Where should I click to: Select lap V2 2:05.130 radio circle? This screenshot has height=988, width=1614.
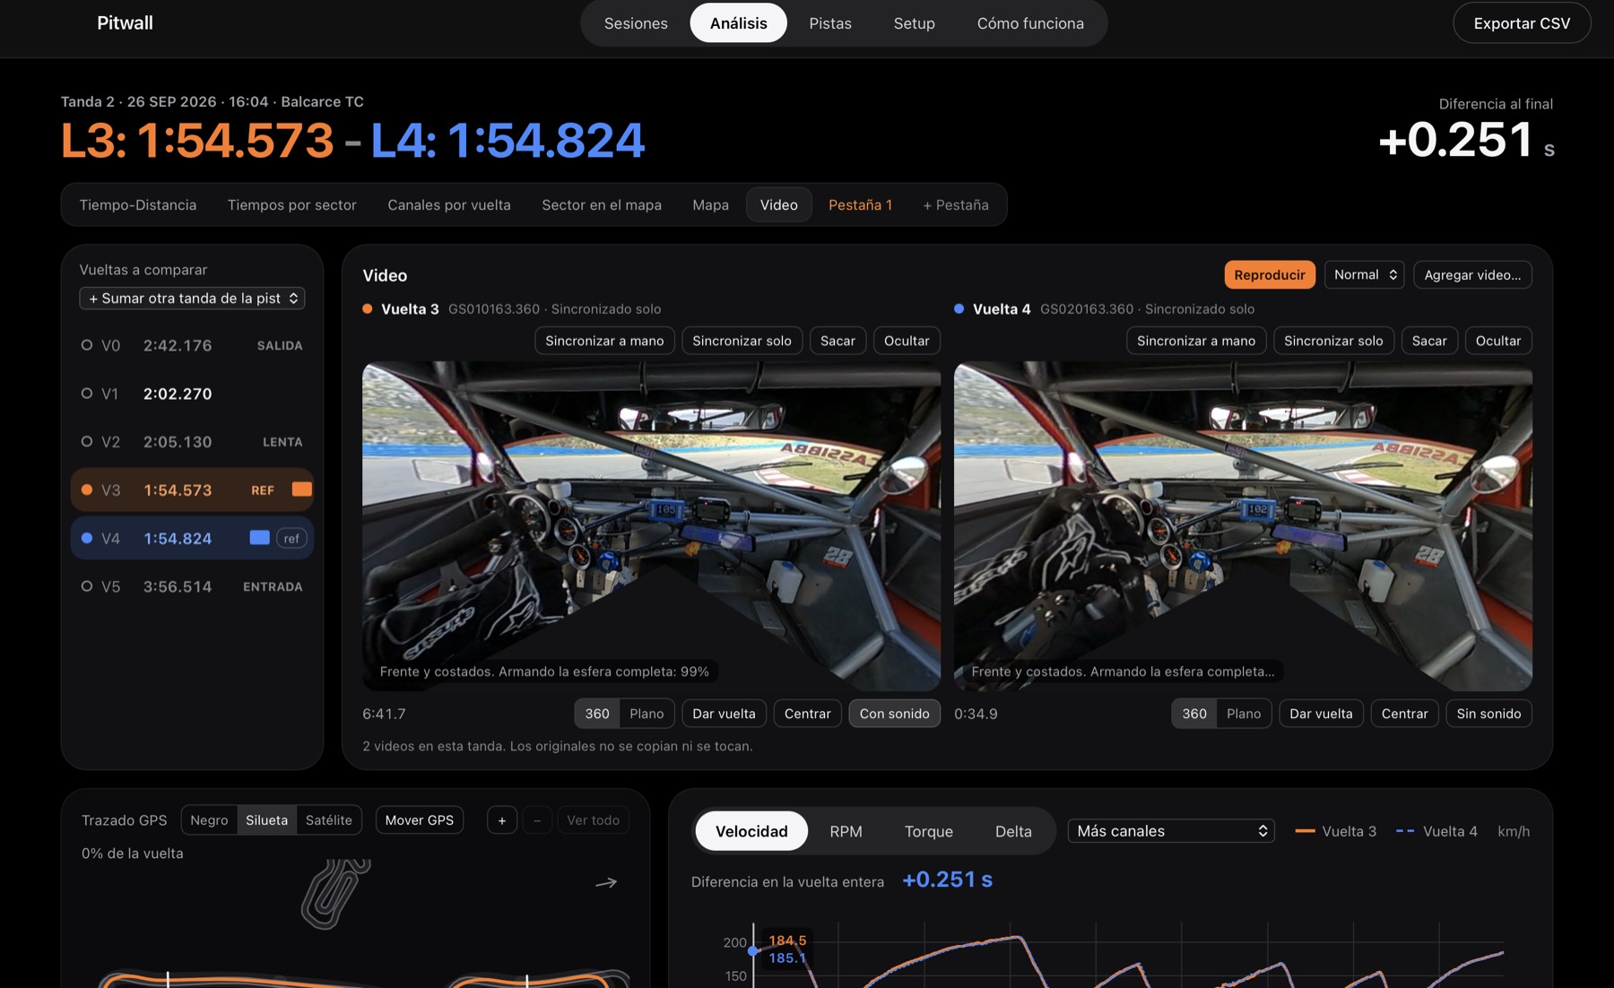(87, 442)
